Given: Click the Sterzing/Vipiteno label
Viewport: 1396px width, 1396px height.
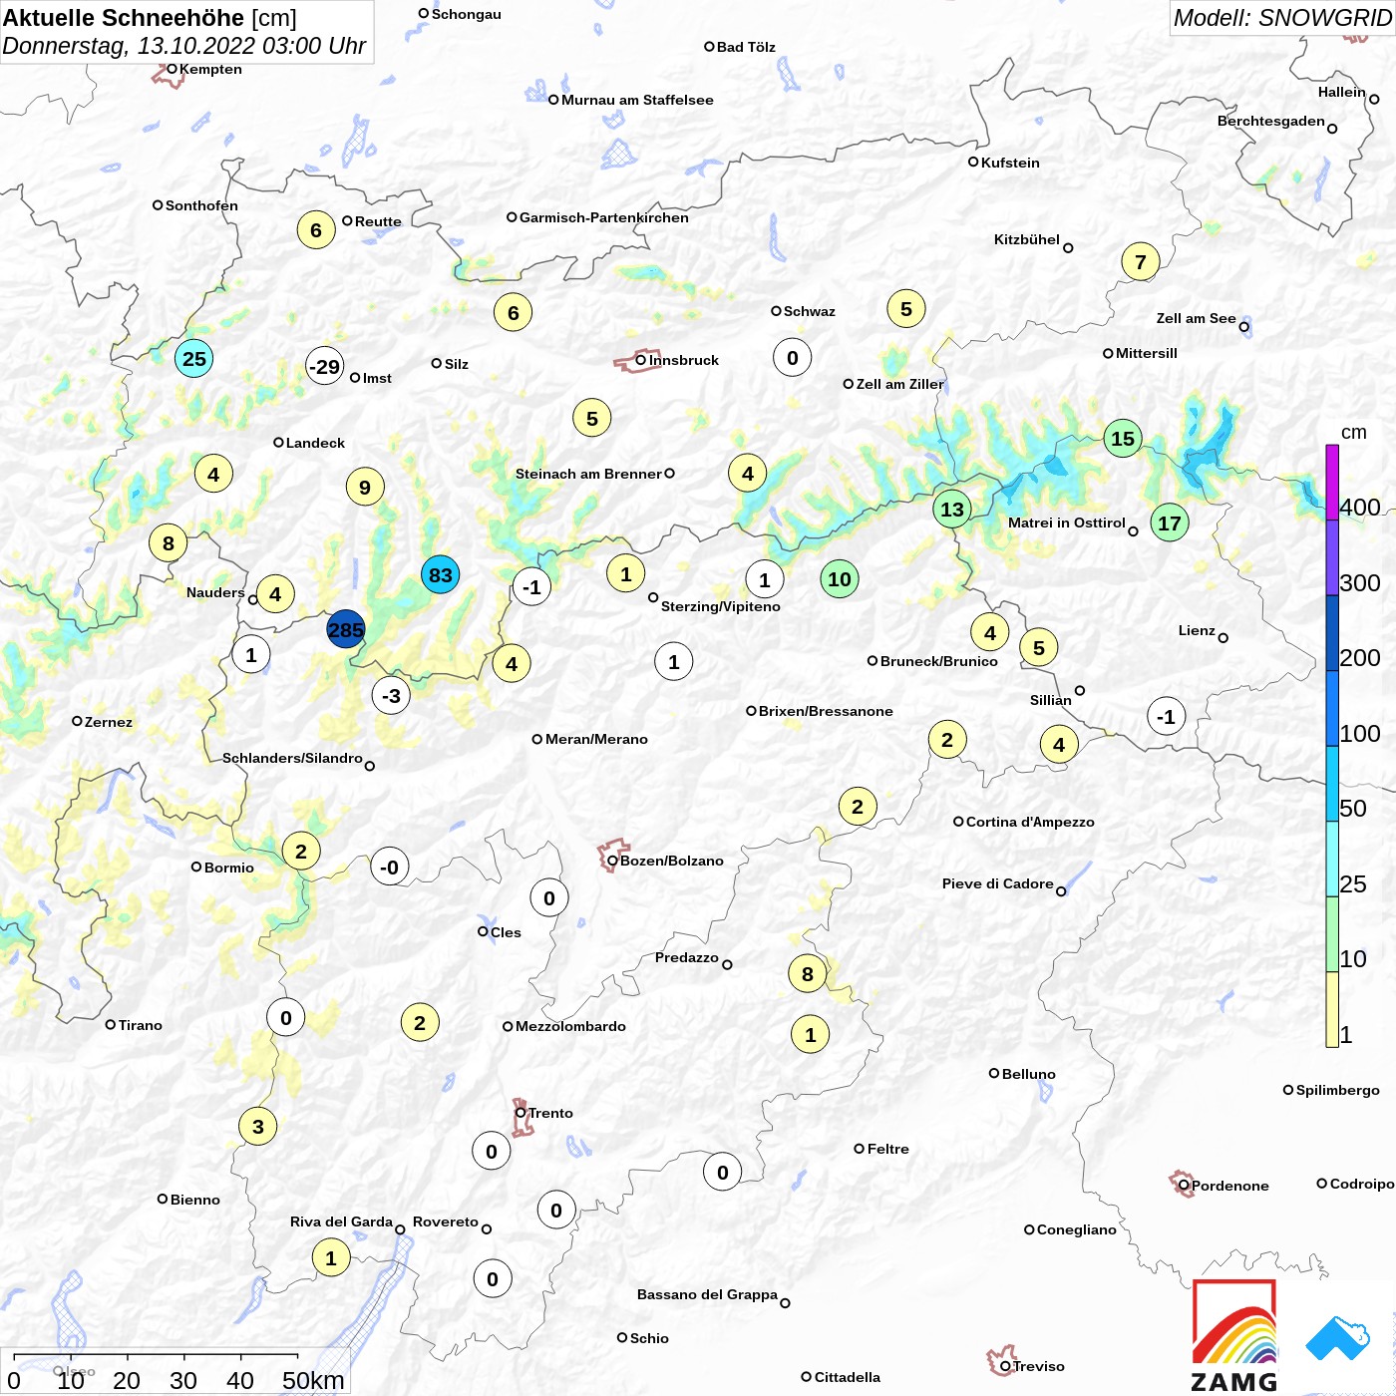Looking at the screenshot, I should tap(721, 606).
